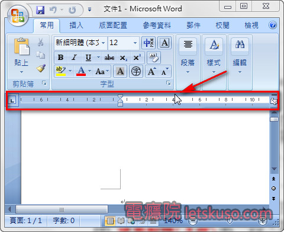Toggle bold formatting
Viewport: 284px width, 232px height.
point(60,58)
